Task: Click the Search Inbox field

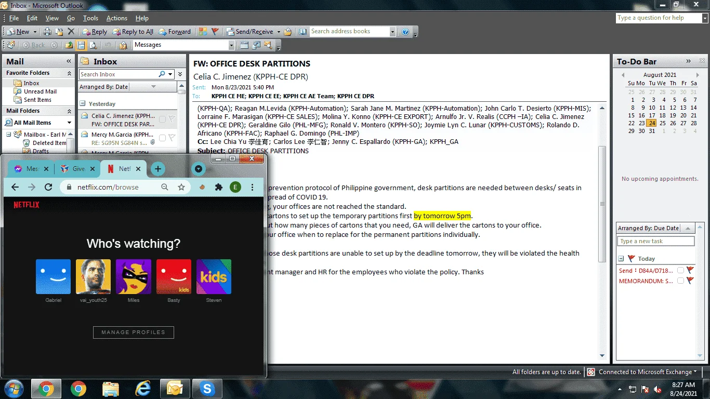Action: tap(119, 74)
